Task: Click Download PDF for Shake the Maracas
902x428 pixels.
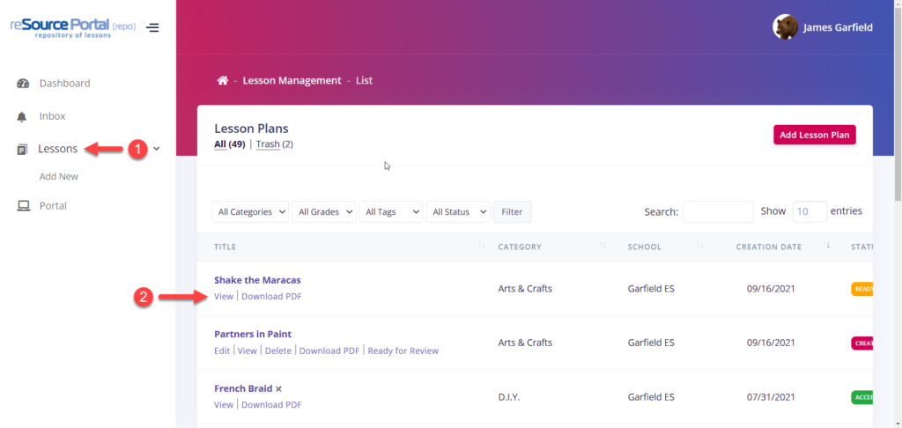Action: [x=271, y=297]
